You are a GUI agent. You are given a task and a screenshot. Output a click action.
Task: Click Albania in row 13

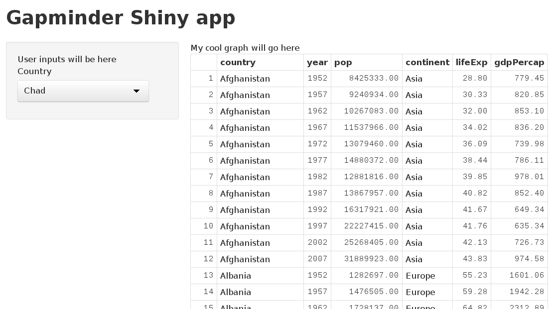[236, 276]
